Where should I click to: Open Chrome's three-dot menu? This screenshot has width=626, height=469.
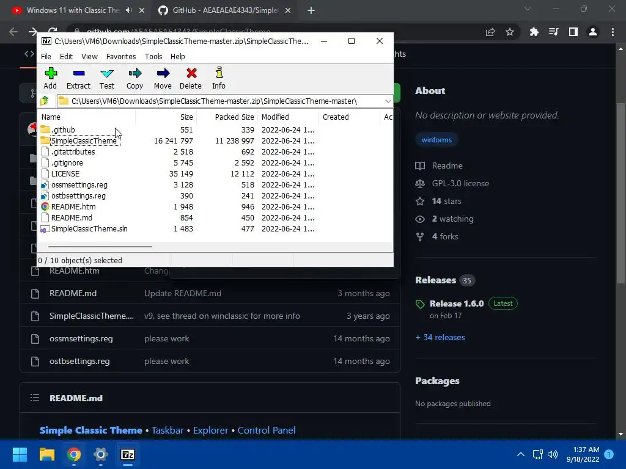tap(613, 32)
